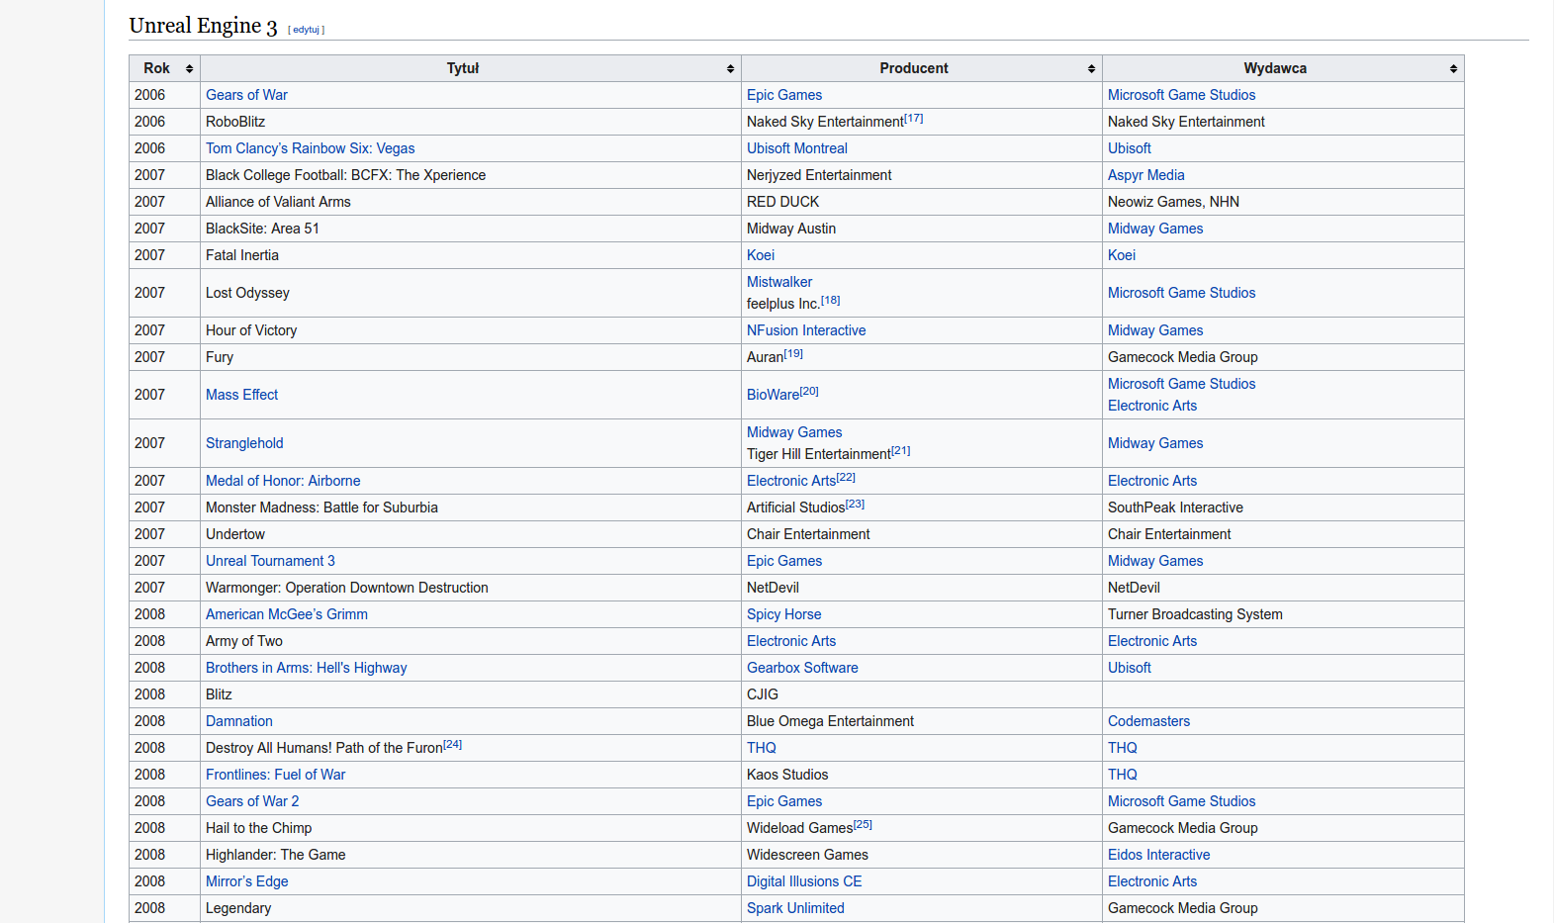Open the Spark Unlimited producer link

795,908
